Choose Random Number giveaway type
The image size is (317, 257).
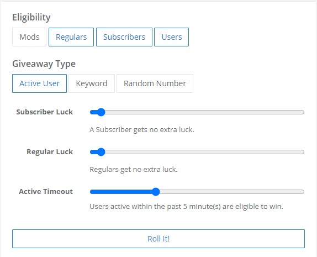pyautogui.click(x=155, y=83)
